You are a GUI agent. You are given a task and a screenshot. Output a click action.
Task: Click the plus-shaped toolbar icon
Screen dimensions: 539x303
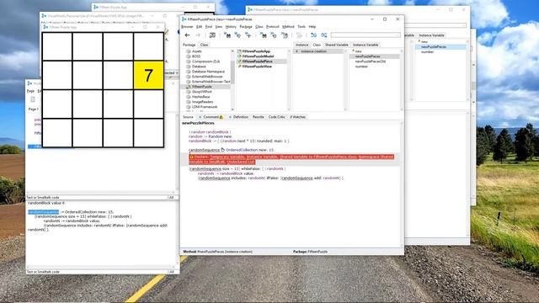(248, 35)
